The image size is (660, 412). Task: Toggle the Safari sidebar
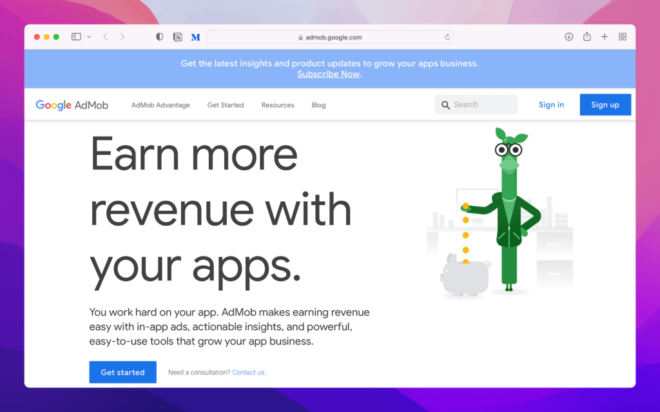(x=75, y=37)
